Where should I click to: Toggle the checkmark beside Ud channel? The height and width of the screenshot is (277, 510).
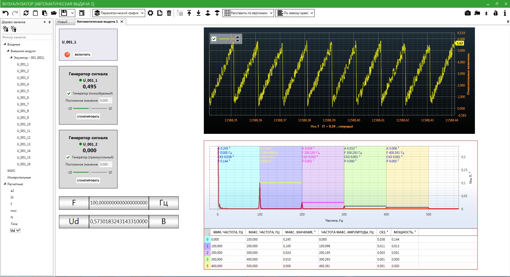tap(18, 230)
